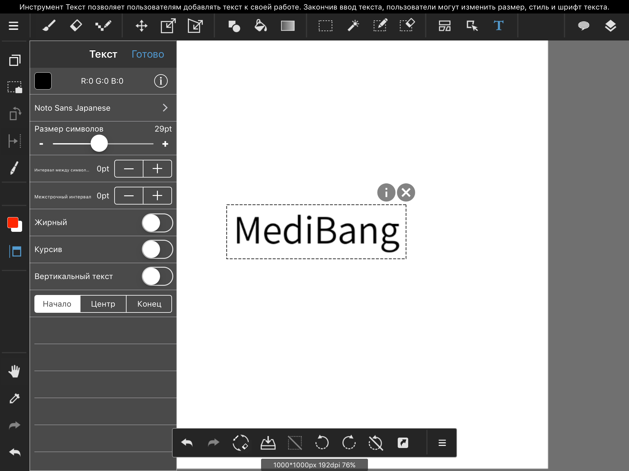Open the Layers panel icon

point(611,26)
